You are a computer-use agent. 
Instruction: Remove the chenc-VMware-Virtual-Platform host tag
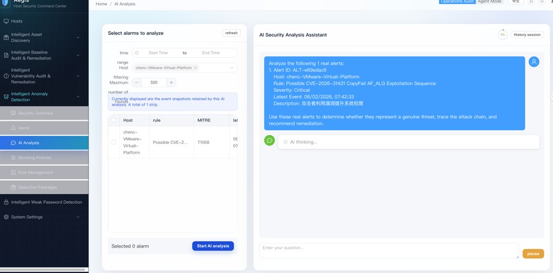click(x=196, y=68)
